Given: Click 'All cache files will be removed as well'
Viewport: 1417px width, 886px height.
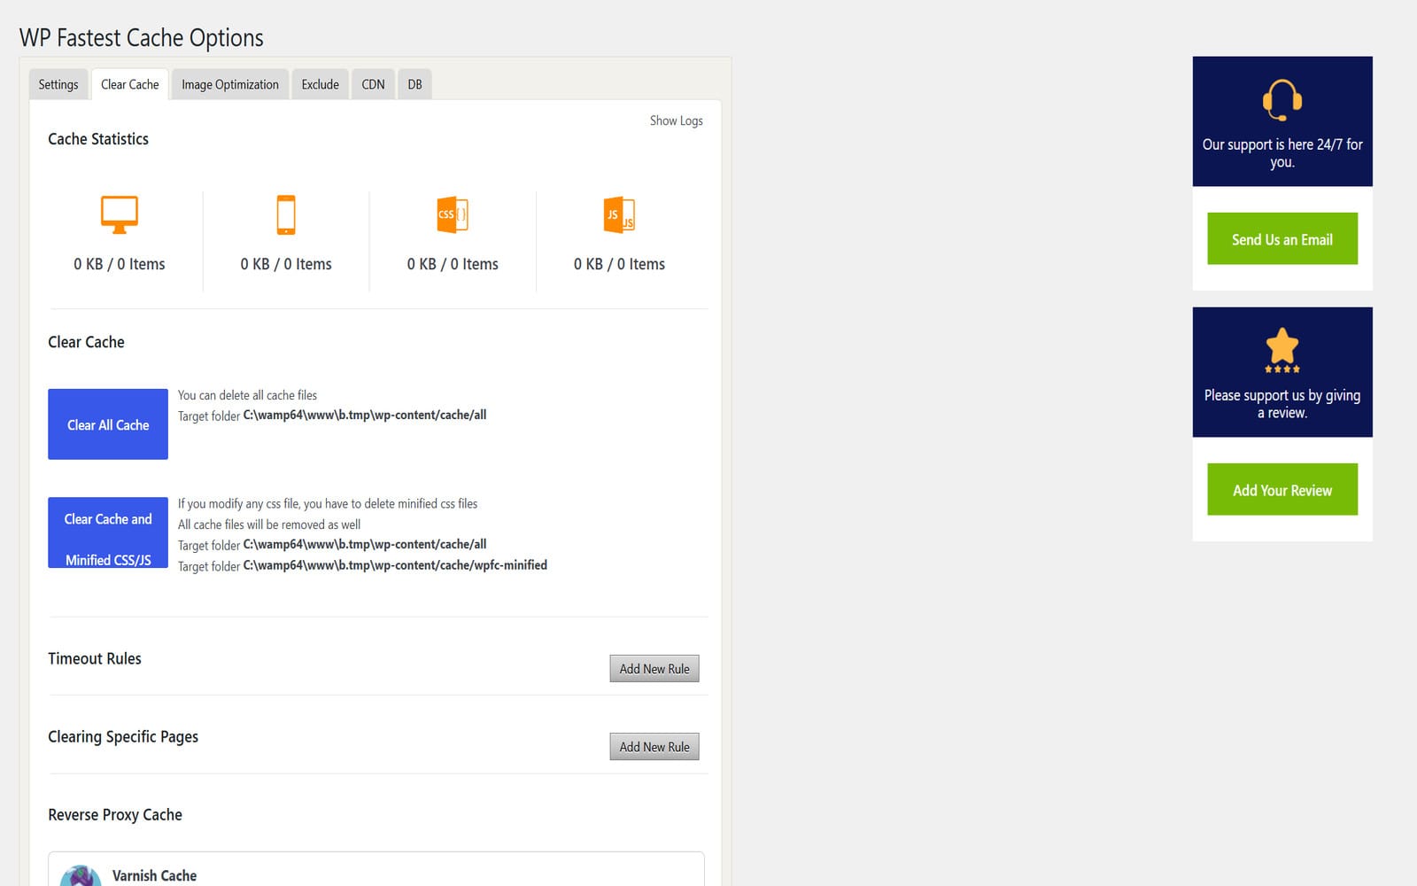Looking at the screenshot, I should (x=269, y=525).
